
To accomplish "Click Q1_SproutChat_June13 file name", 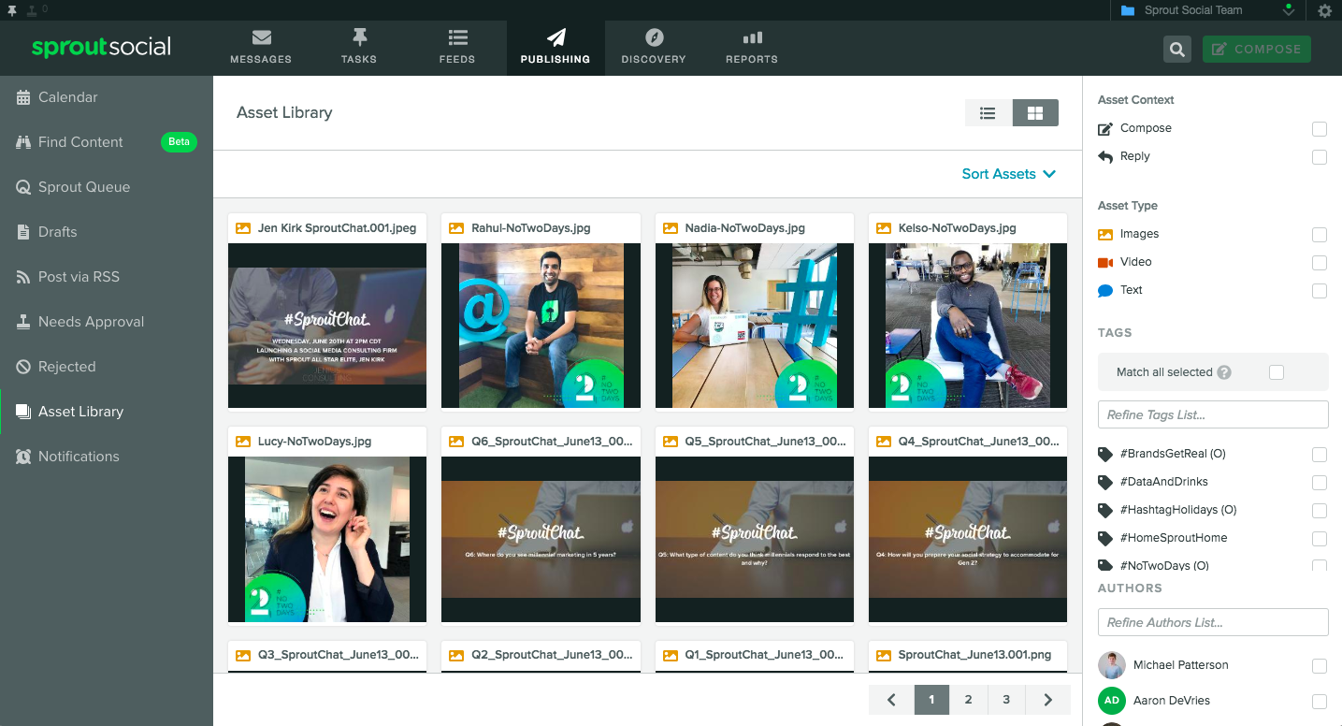I will click(x=765, y=655).
